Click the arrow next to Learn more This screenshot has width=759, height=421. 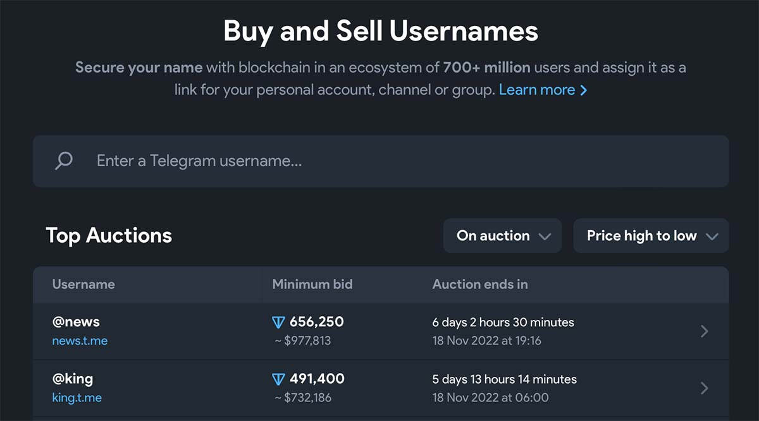click(584, 90)
